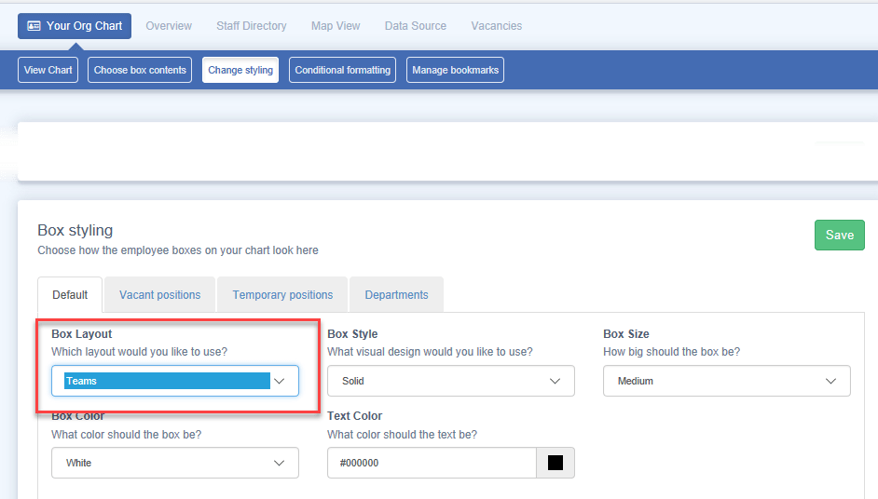Open the Vacancies page
The image size is (878, 499).
496,26
